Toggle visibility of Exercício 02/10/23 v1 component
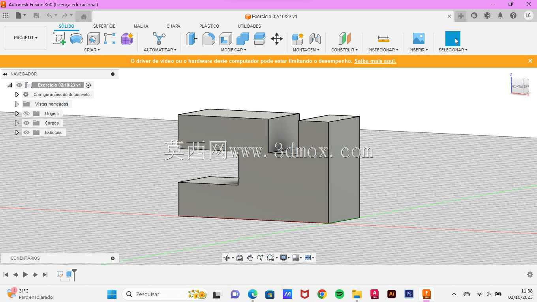The height and width of the screenshot is (302, 537). 19,85
